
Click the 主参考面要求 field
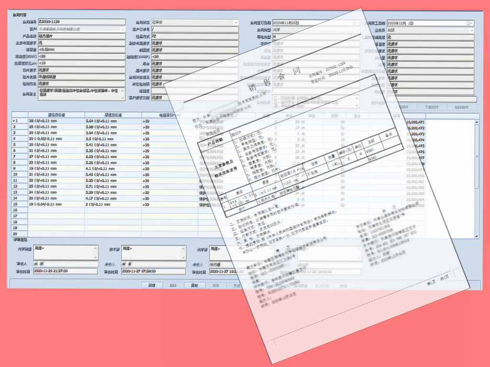click(x=81, y=43)
